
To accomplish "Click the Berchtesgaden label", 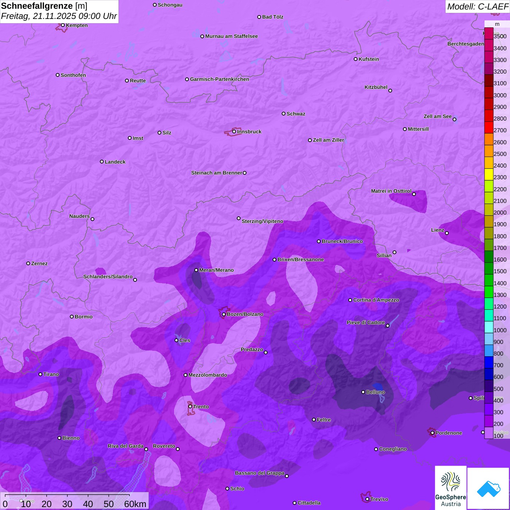I will pyautogui.click(x=466, y=44).
